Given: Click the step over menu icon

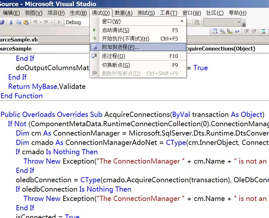Looking at the screenshot, I should click(x=94, y=56).
